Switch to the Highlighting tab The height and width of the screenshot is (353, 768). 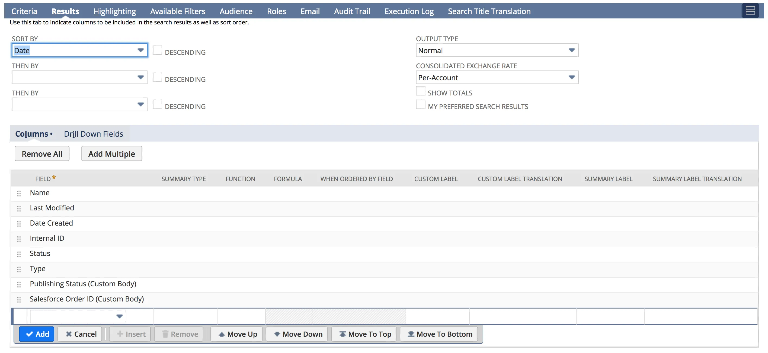coord(114,11)
